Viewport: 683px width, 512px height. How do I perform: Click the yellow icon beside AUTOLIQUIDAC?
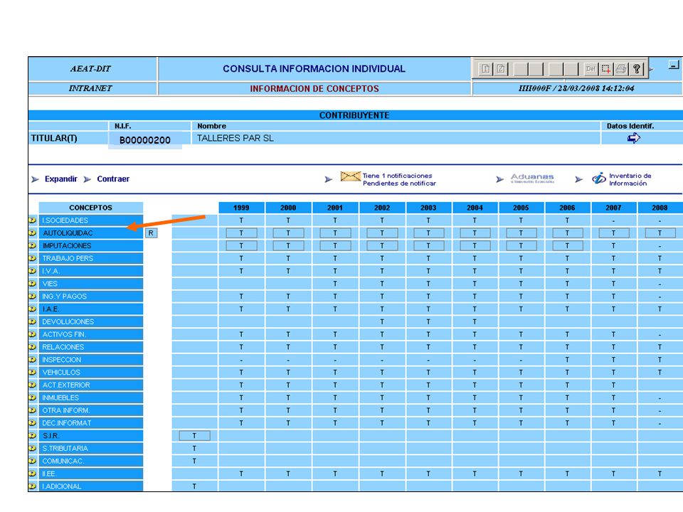[32, 233]
